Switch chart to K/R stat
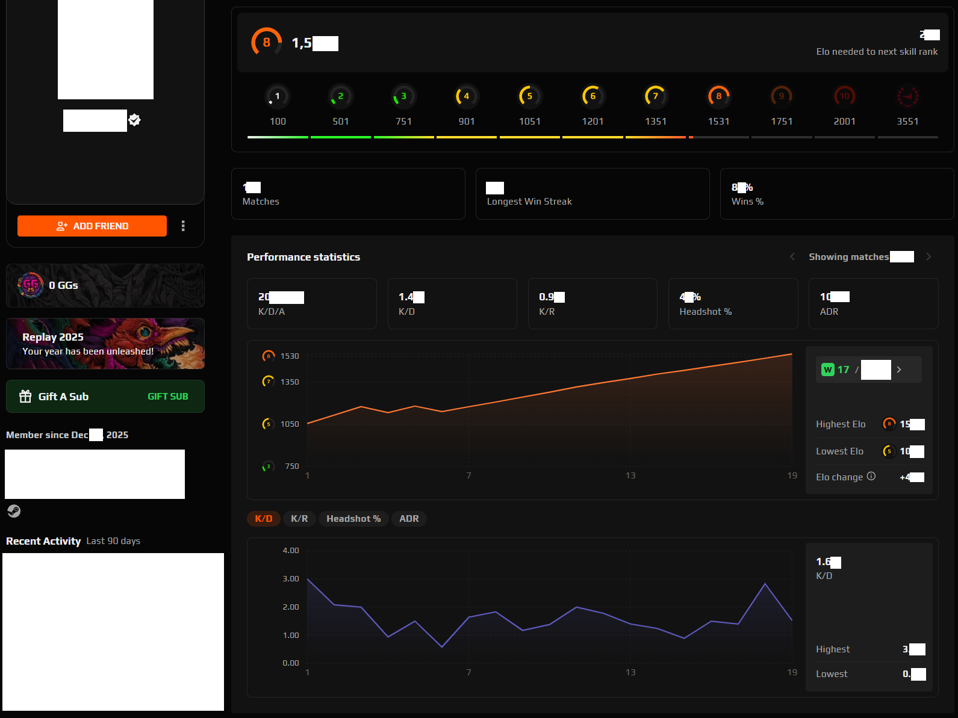 tap(299, 519)
